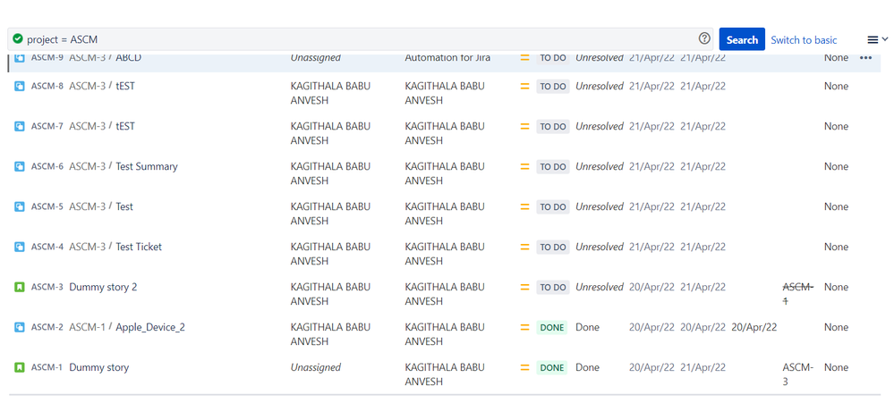Click the Switch to basic link

click(804, 40)
